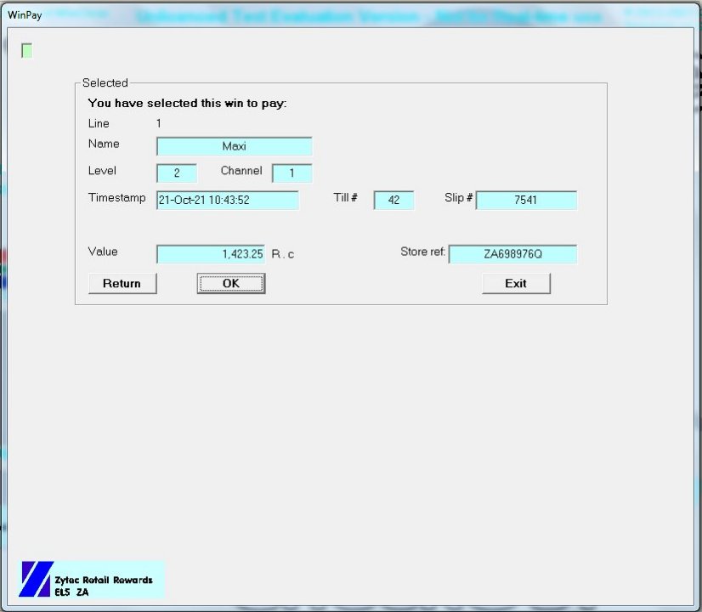Click the 'R . c' currency label
This screenshot has height=612, width=702.
click(283, 254)
